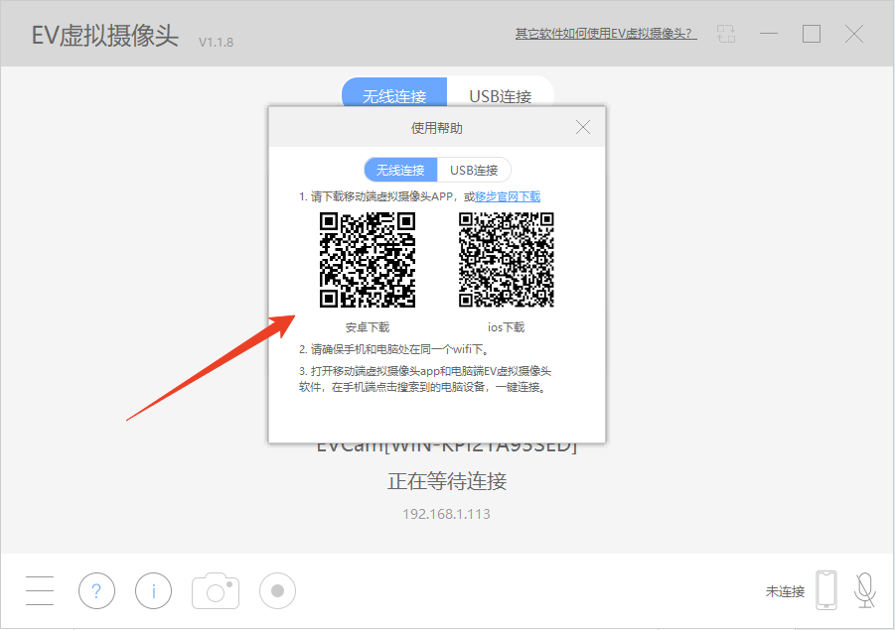895x630 pixels.
Task: Click the question mark help icon
Action: click(x=96, y=591)
